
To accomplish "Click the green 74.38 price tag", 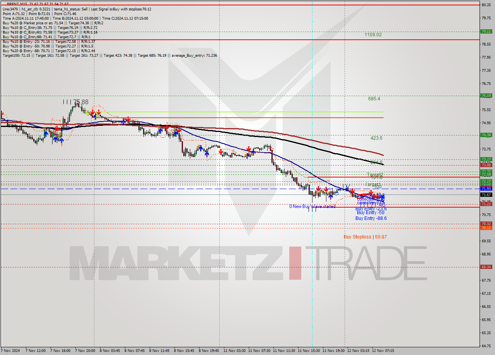I will point(486,135).
